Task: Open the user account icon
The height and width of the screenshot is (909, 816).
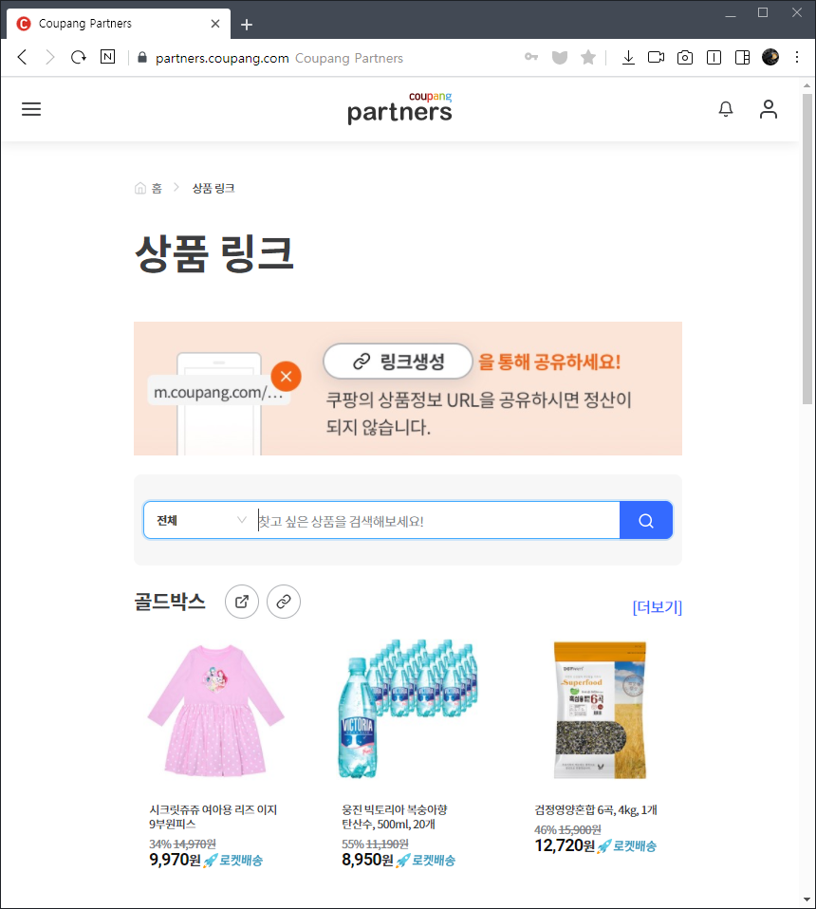Action: [x=769, y=109]
